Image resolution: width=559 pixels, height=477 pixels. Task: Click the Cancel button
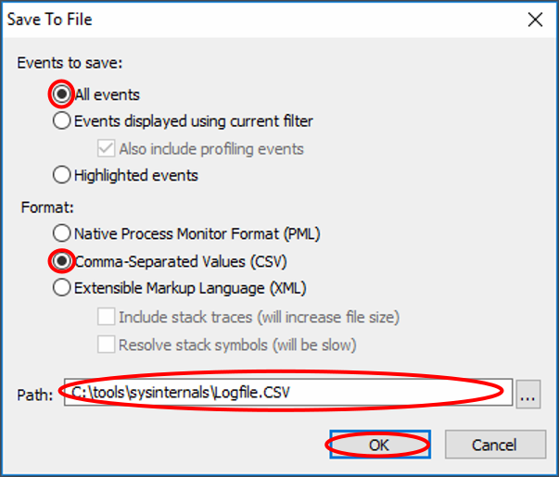tap(494, 445)
